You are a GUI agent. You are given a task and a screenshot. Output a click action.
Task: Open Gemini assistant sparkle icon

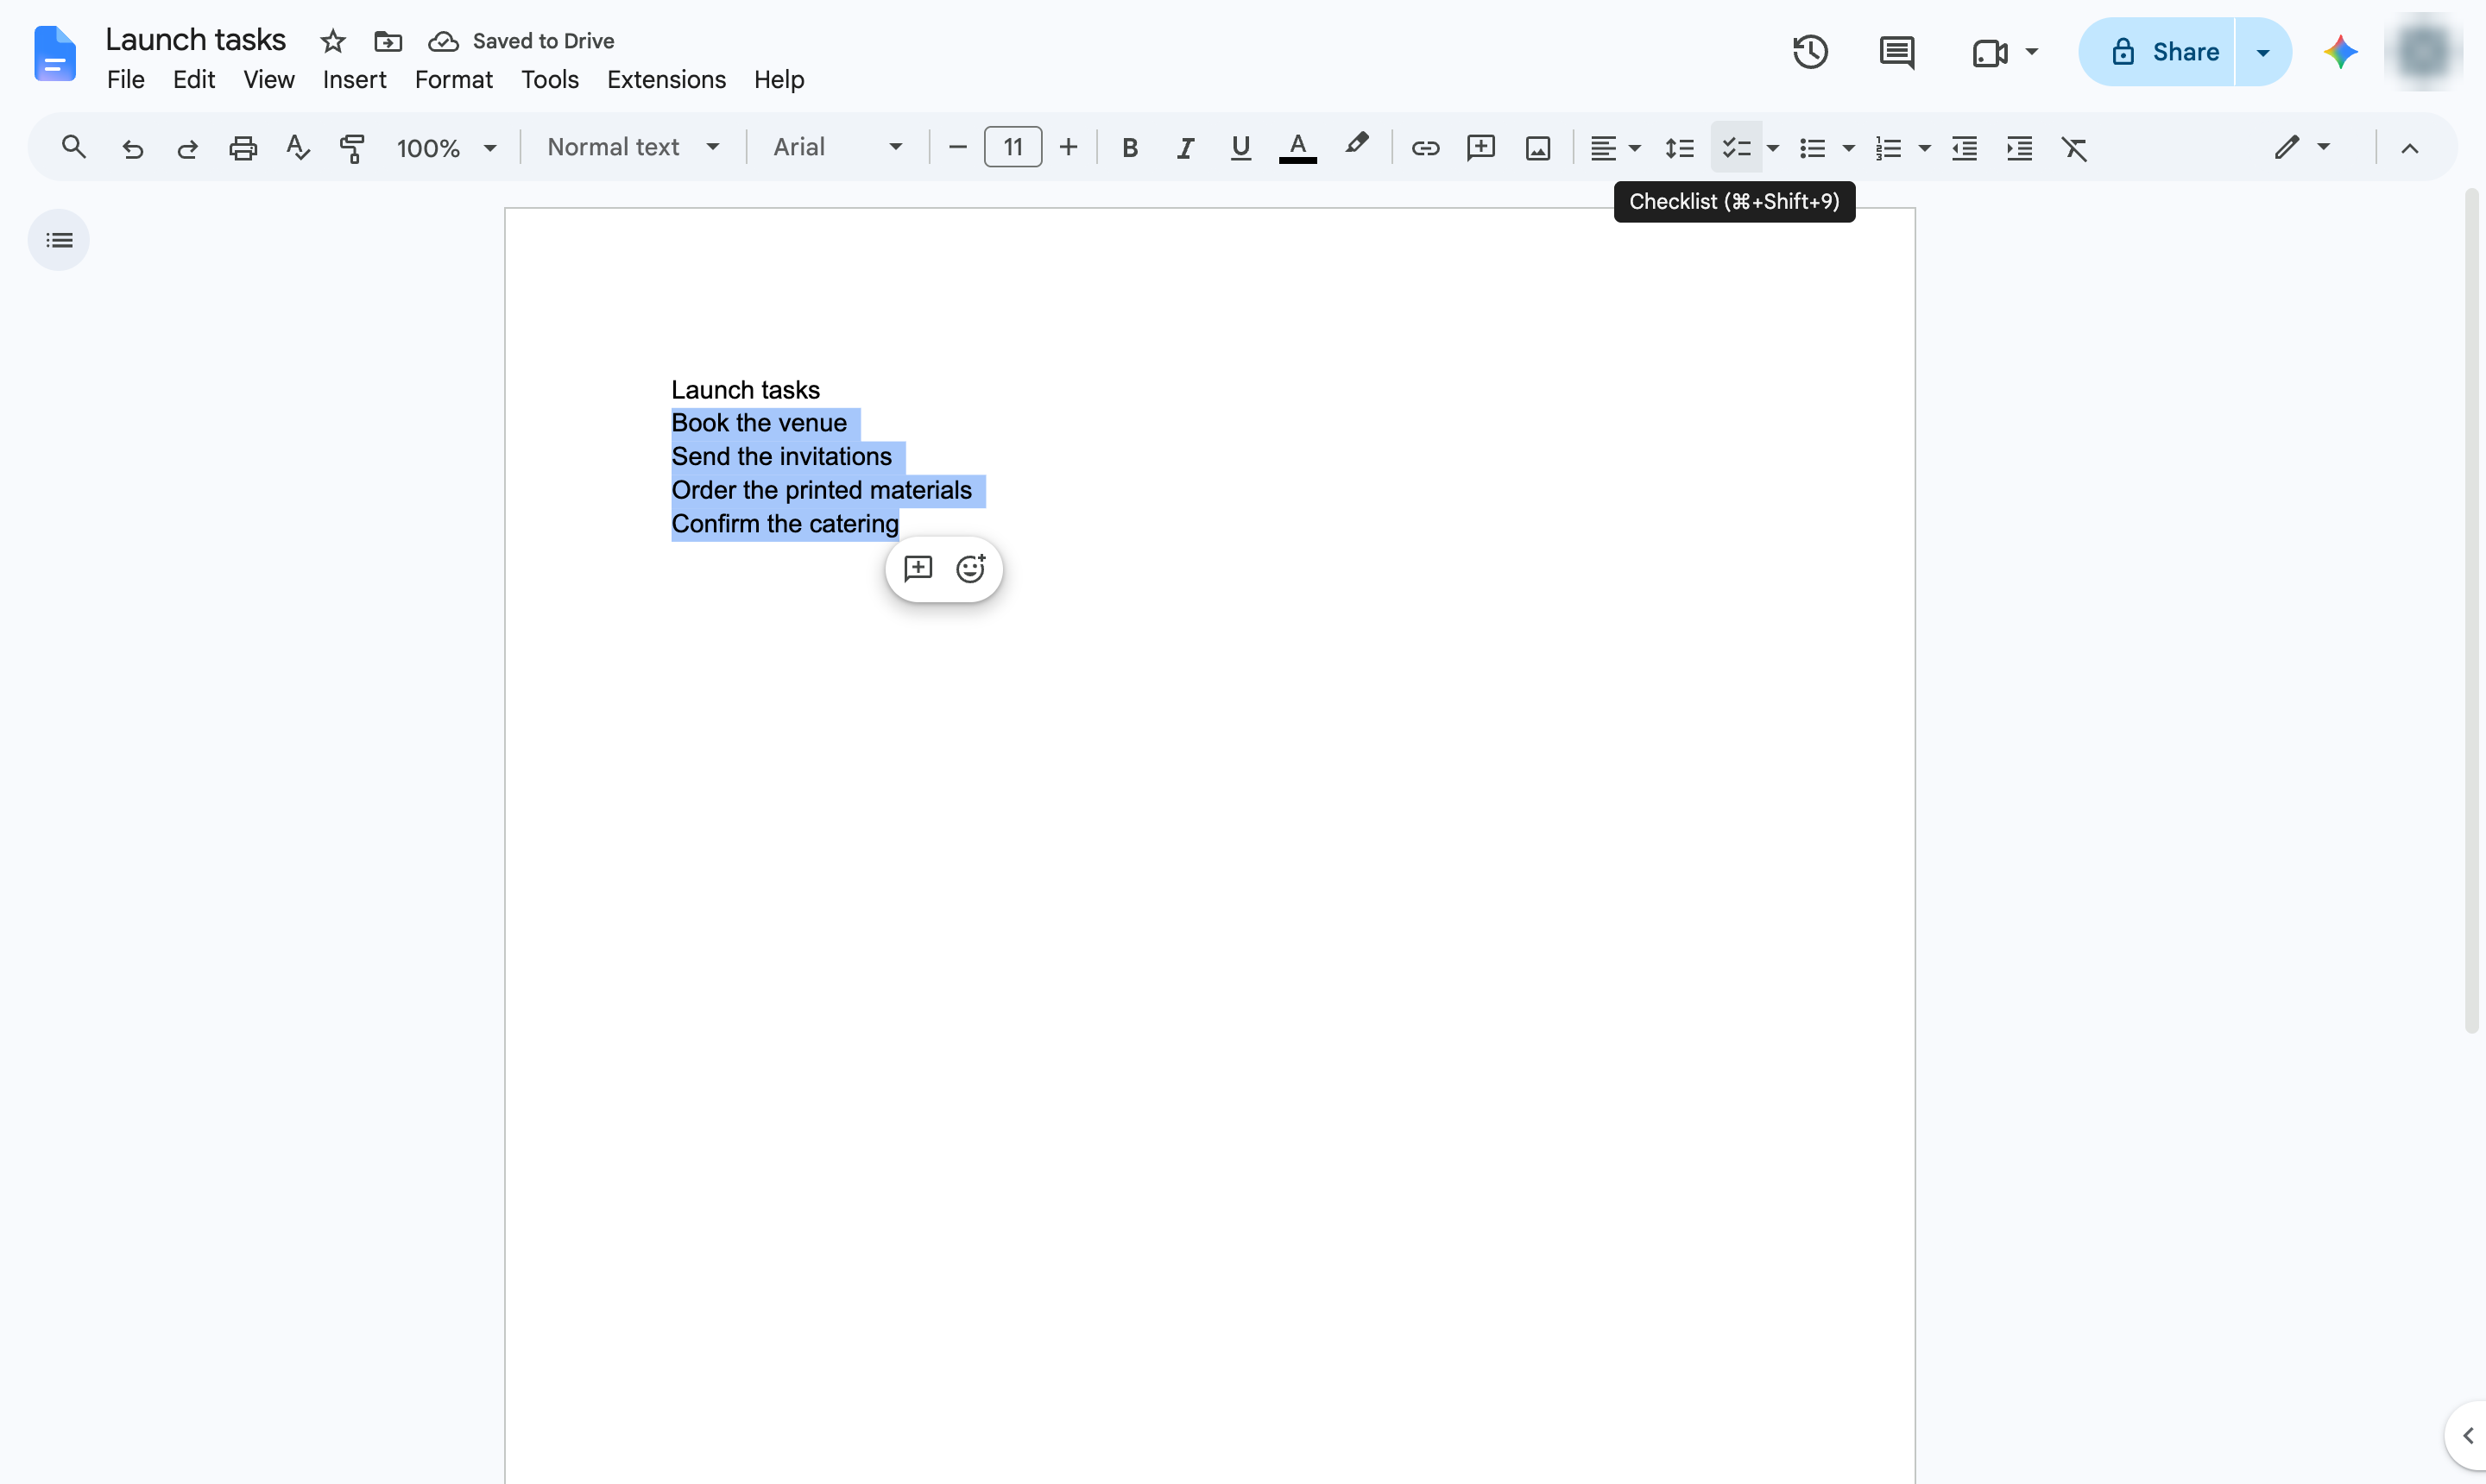2340,52
